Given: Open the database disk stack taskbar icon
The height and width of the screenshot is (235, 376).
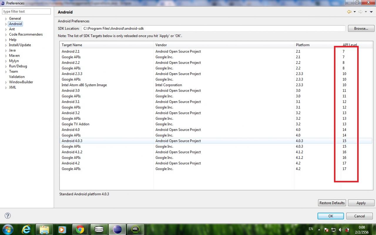Looking at the screenshot, I should (99, 229).
